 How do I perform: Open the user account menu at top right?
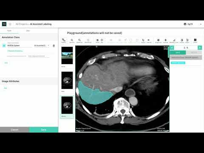[201, 24]
